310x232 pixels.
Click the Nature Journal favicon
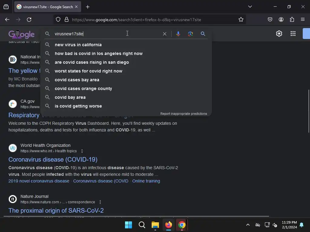pyautogui.click(x=13, y=199)
